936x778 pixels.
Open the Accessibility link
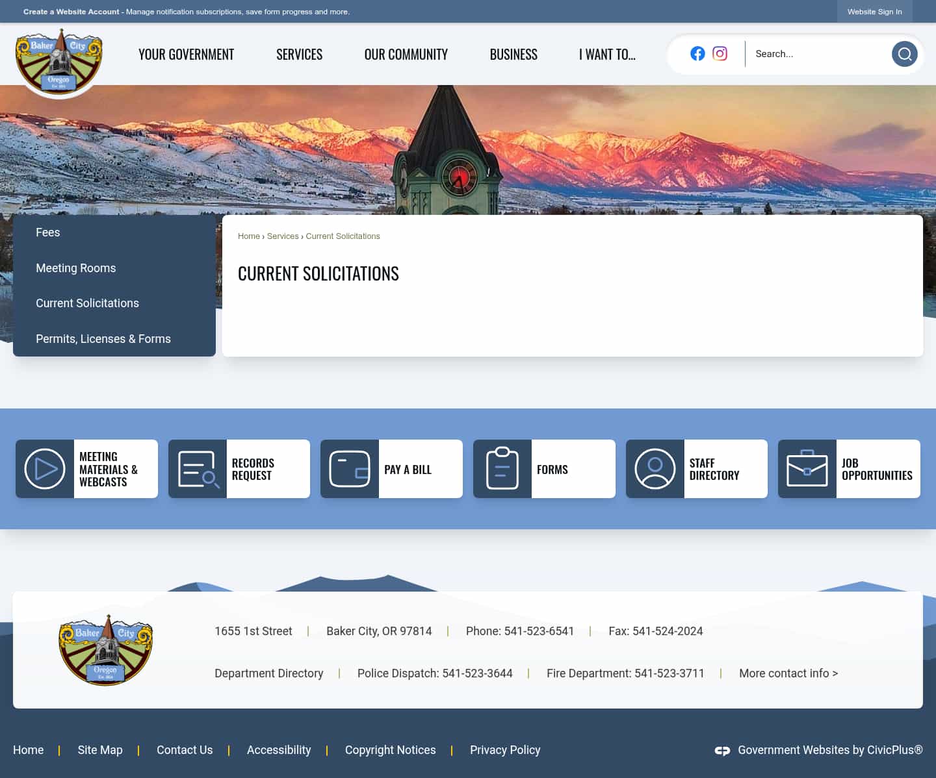279,750
